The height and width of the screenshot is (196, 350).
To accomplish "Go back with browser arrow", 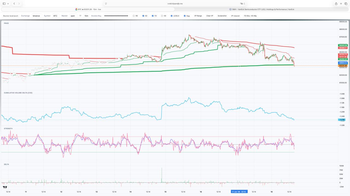I will [x=14, y=4].
